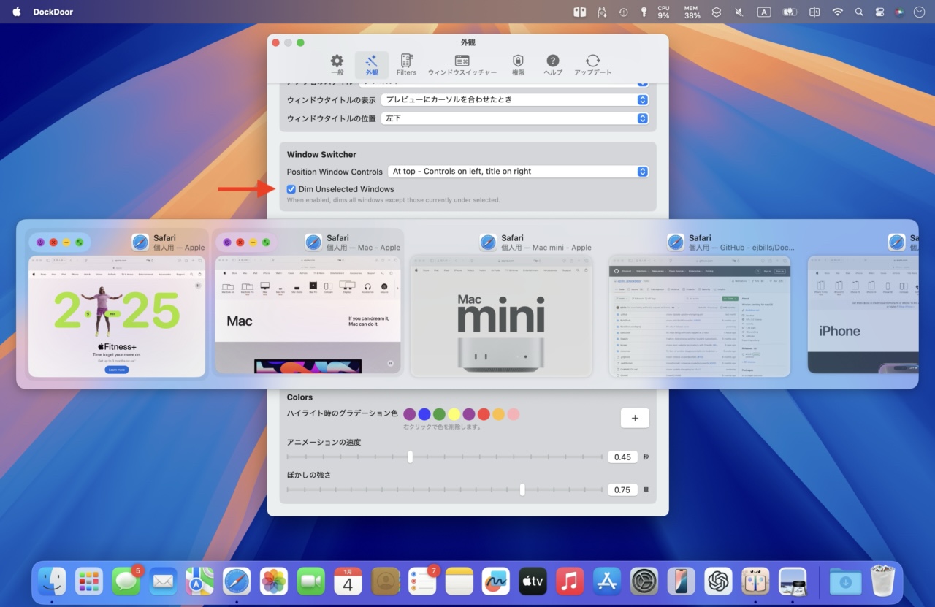Select the green gradient color swatch

coord(439,414)
